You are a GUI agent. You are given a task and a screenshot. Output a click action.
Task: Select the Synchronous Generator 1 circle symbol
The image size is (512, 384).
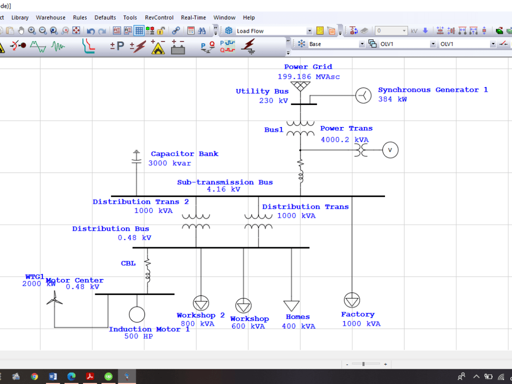(364, 96)
